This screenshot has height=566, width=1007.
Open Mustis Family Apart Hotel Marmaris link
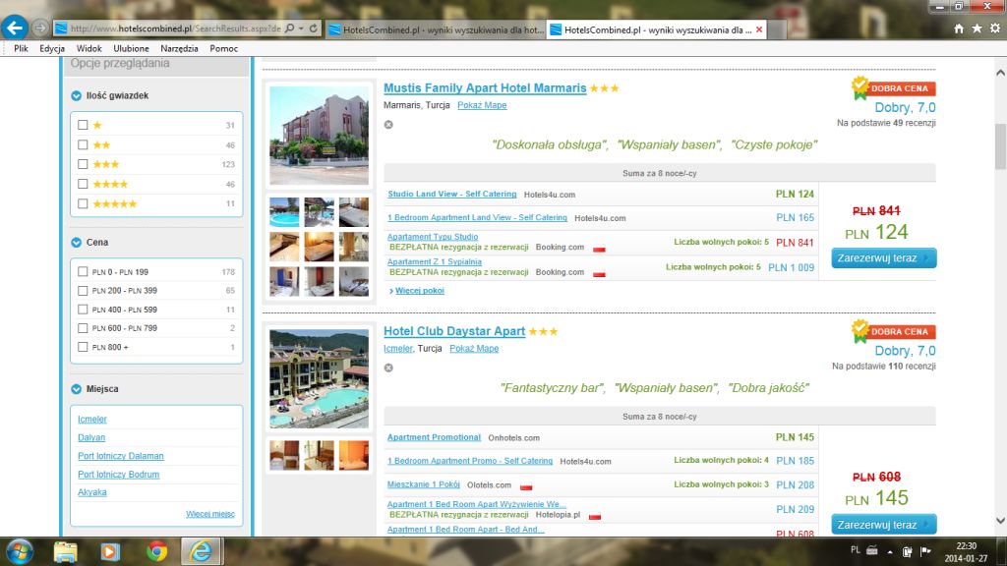485,87
